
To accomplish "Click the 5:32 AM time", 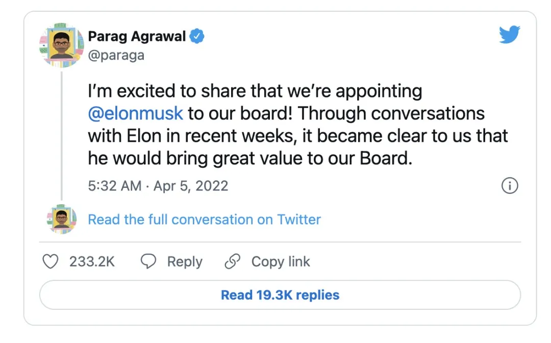I will click(x=114, y=186).
